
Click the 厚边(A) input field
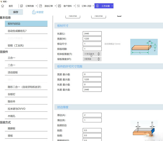tap(92, 115)
